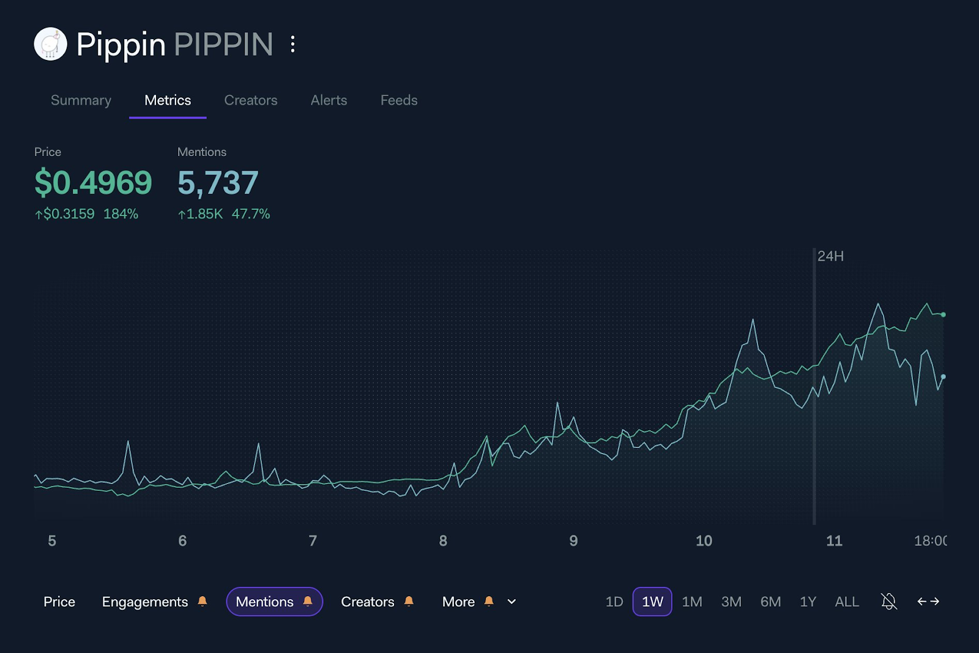This screenshot has height=653, width=979.
Task: Click the bell icon inside the Mentions chip
Action: [308, 602]
